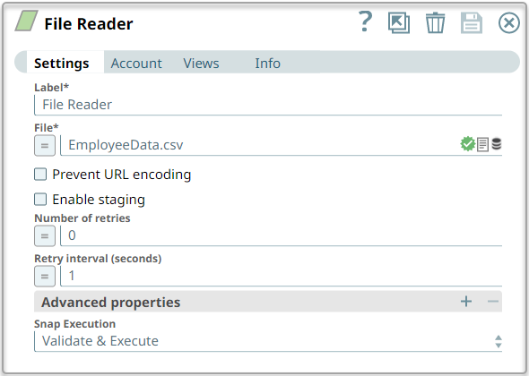This screenshot has height=376, width=529.
Task: Click the database stack icon in File field
Action: click(x=497, y=143)
